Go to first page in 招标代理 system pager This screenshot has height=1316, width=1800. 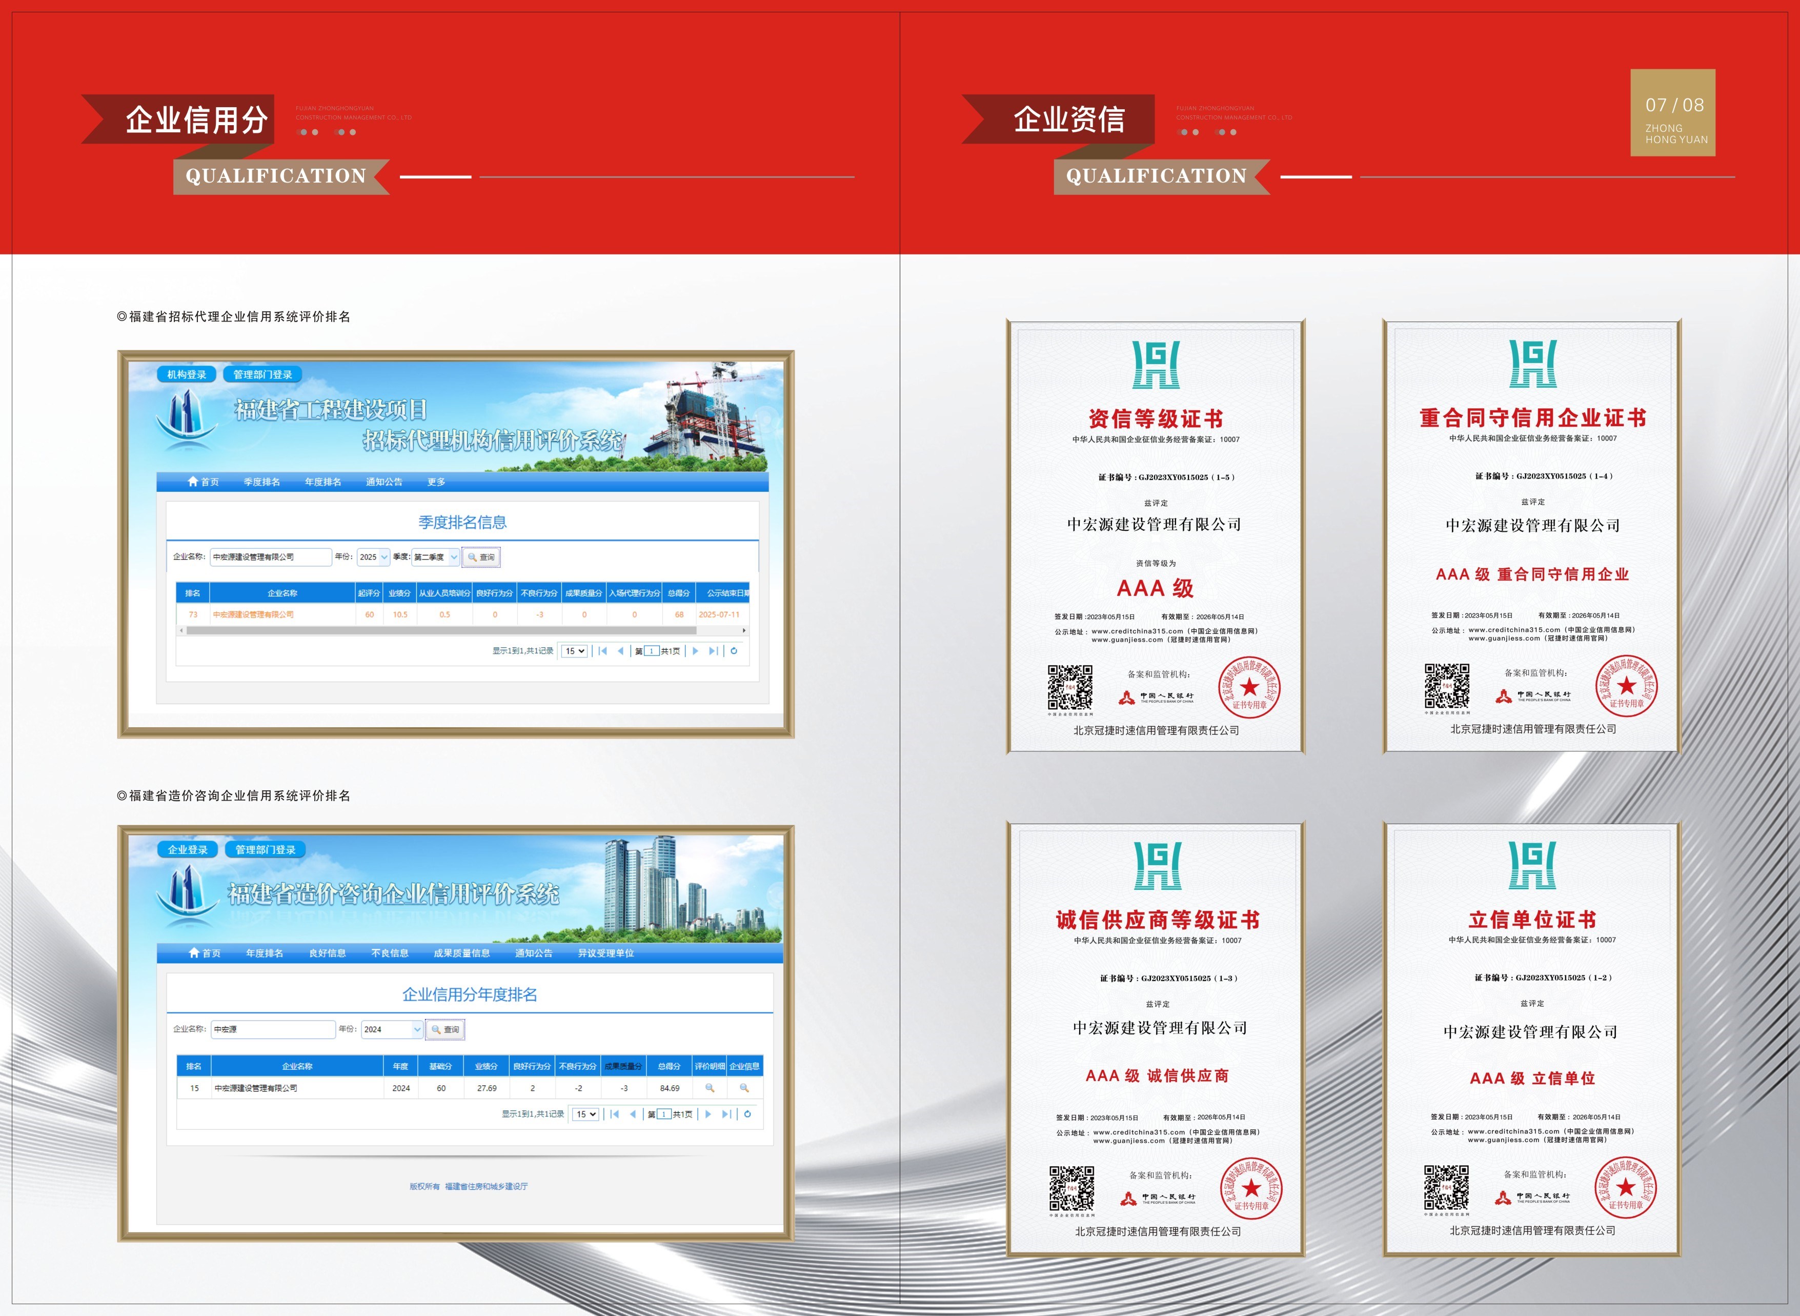click(x=603, y=651)
